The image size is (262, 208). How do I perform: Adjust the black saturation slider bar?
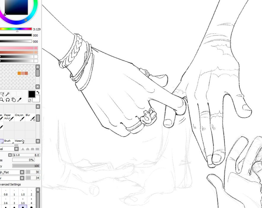tap(16, 35)
